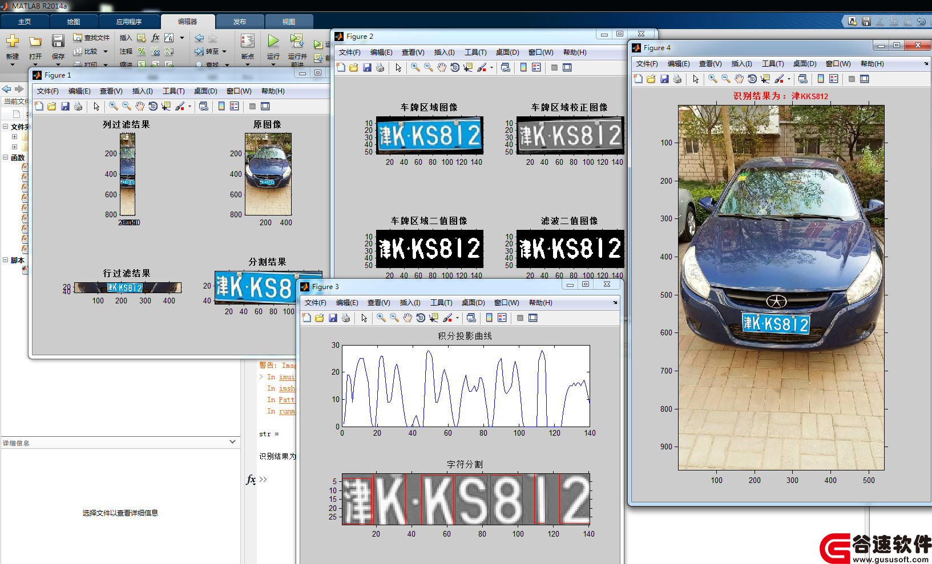Click the comment percent icon in editor ribbon
The width and height of the screenshot is (932, 564).
(142, 51)
